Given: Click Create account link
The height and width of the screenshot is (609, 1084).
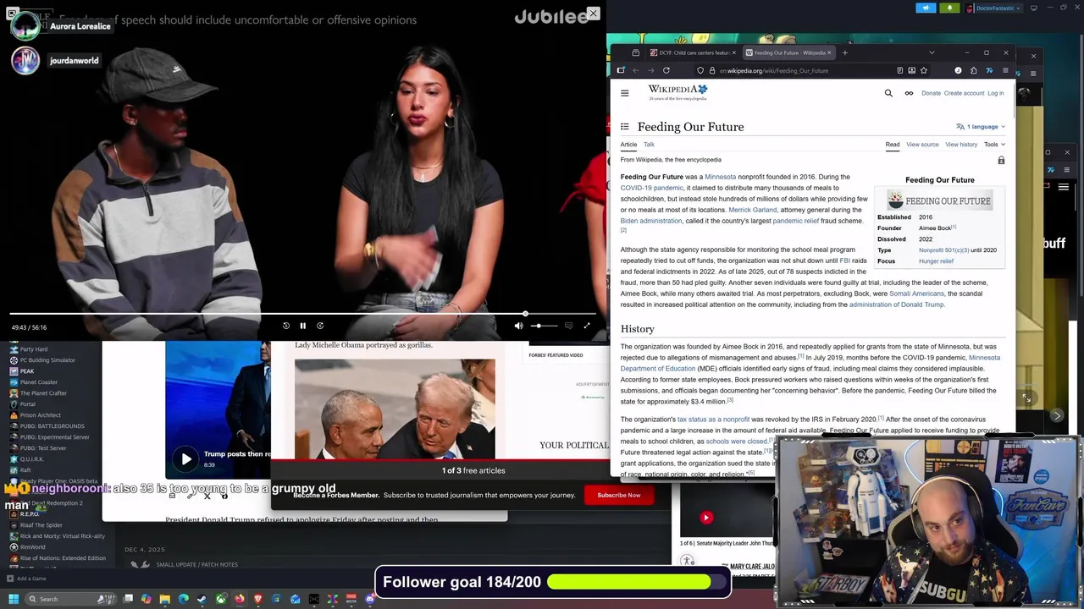Looking at the screenshot, I should coord(964,93).
